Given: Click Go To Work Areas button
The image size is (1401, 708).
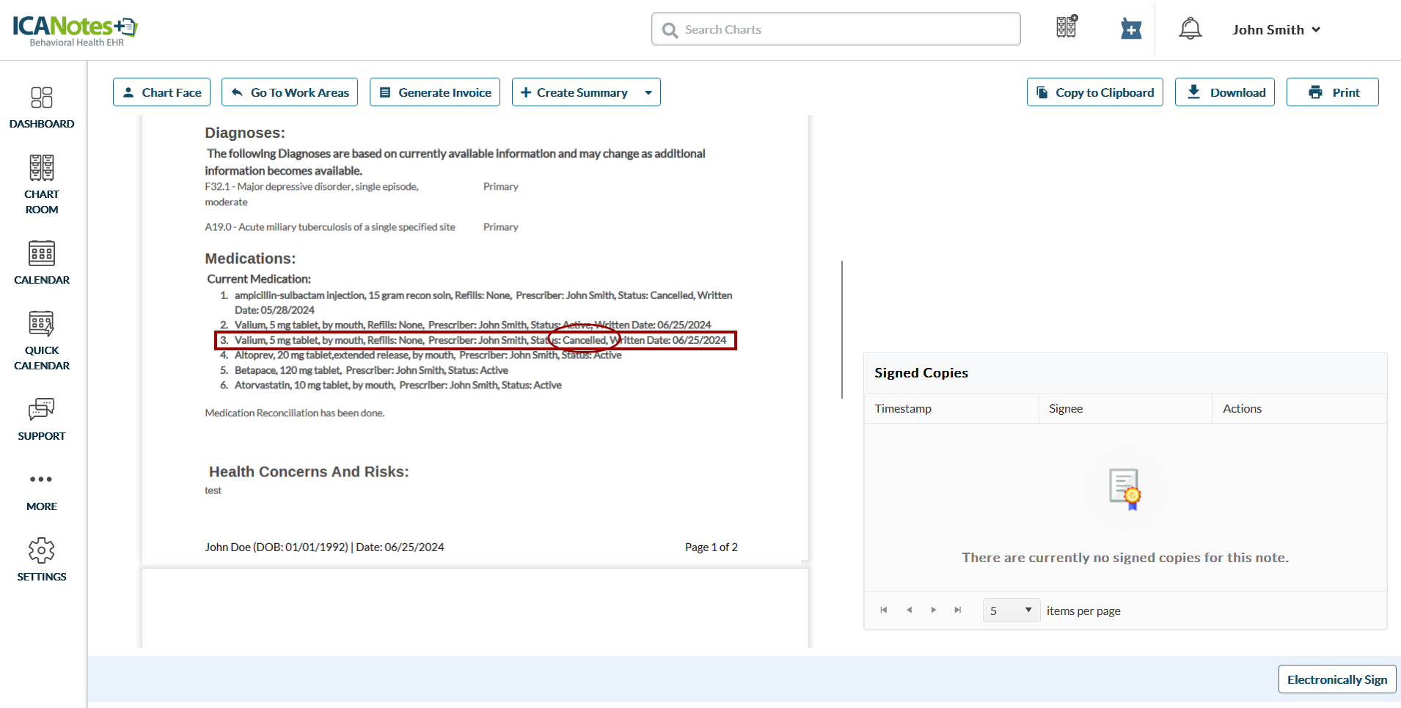Looking at the screenshot, I should [290, 92].
